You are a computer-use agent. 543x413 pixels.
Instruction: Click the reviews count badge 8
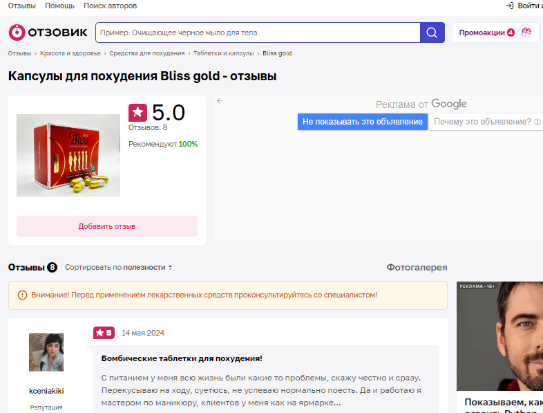point(52,267)
